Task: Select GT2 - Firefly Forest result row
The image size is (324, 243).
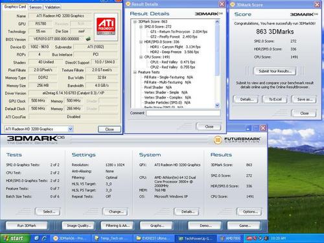Action: pos(174,37)
